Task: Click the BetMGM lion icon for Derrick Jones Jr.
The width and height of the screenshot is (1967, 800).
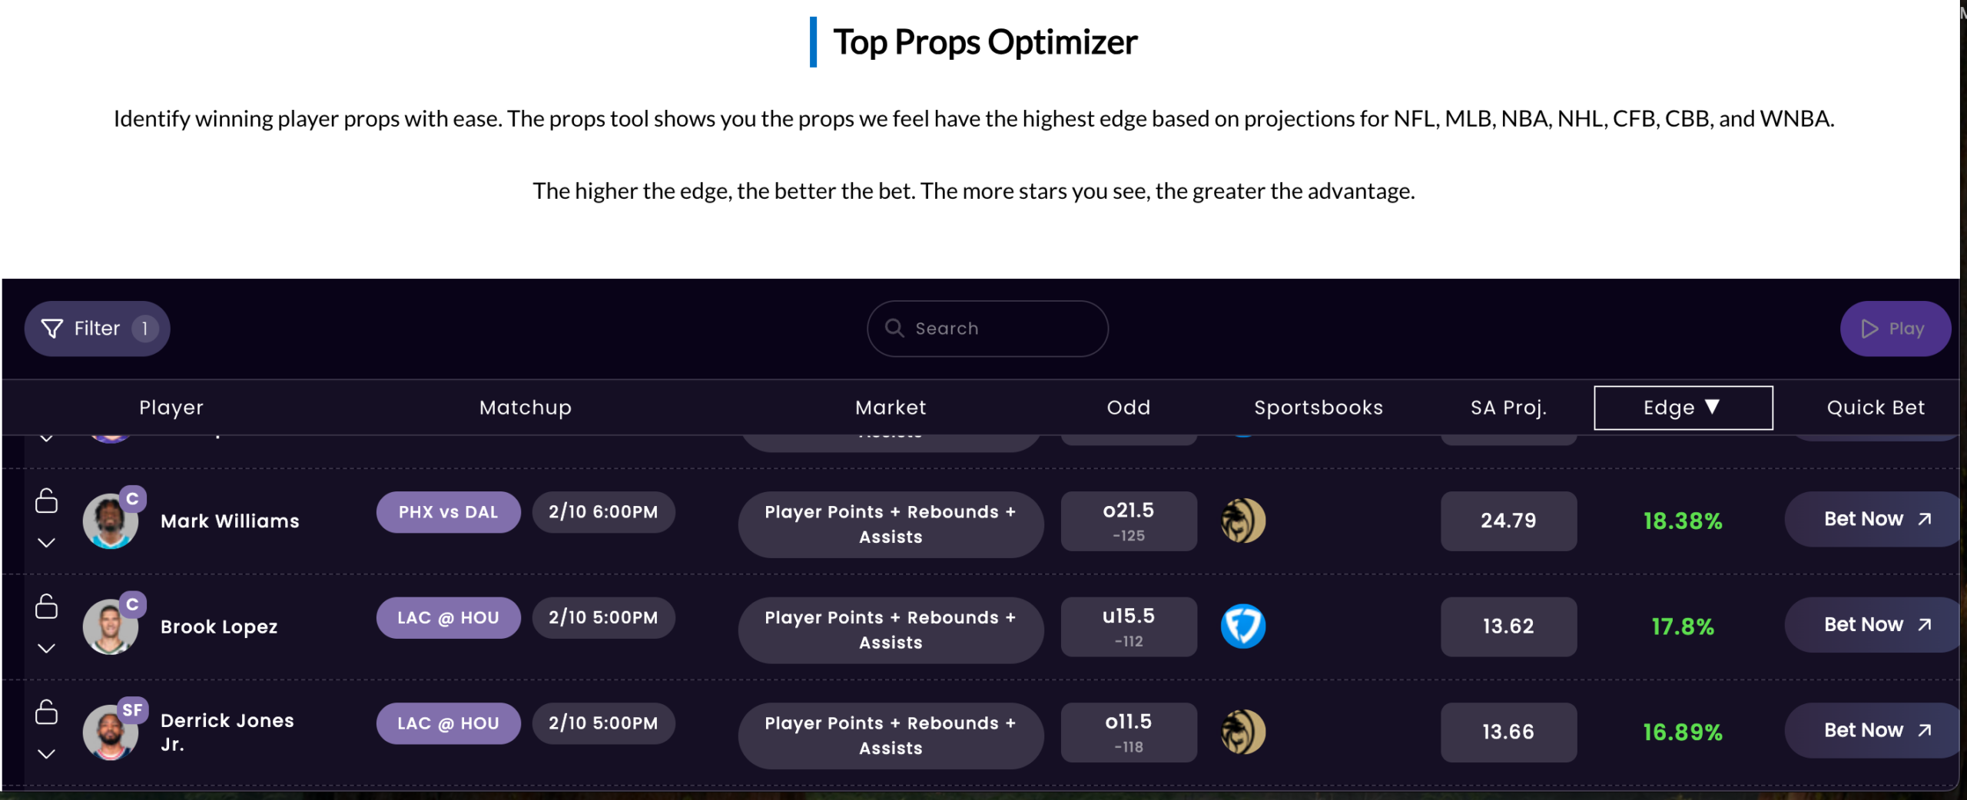Action: 1242,732
